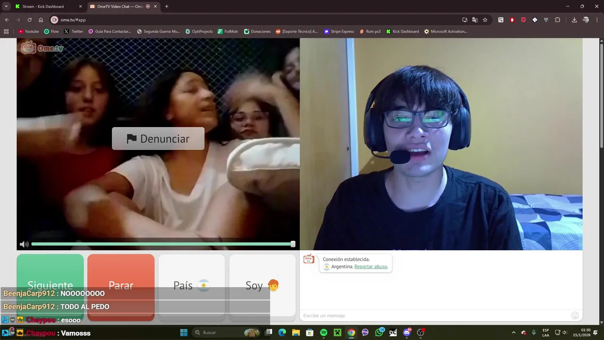Open File Explorer from taskbar
Viewport: 604px width, 340px height.
click(296, 332)
